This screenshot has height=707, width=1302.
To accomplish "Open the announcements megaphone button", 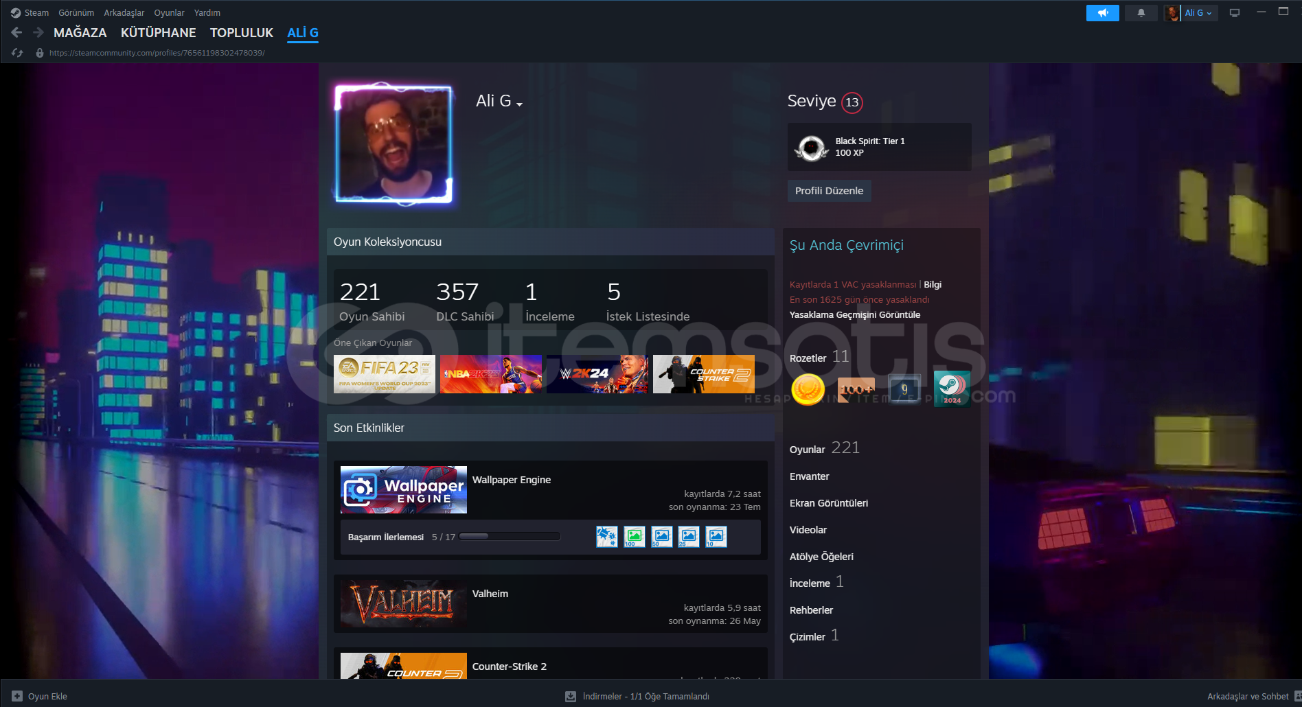I will [1103, 13].
